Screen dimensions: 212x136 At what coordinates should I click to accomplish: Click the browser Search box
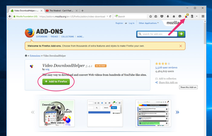point(130,16)
